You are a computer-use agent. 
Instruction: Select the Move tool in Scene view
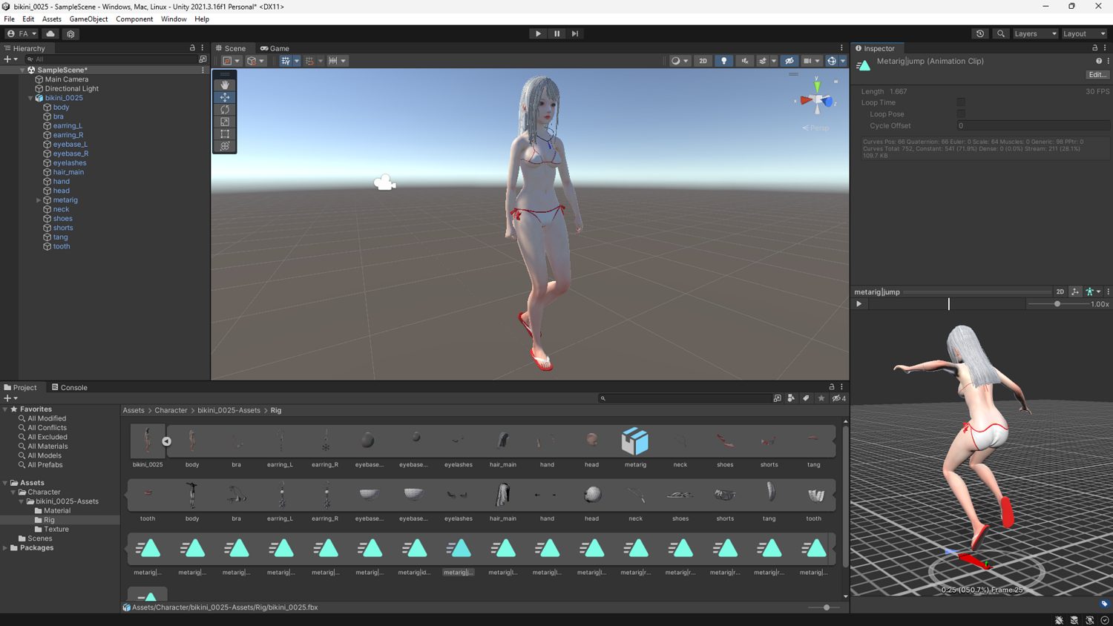225,97
